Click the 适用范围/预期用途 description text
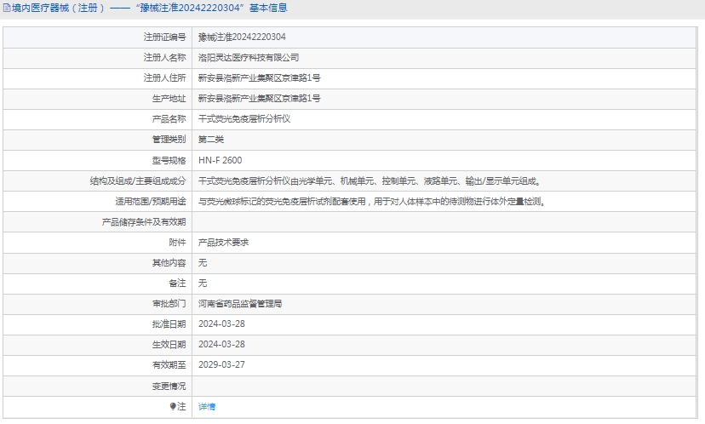Screen dimensions: 705x424 (371, 202)
